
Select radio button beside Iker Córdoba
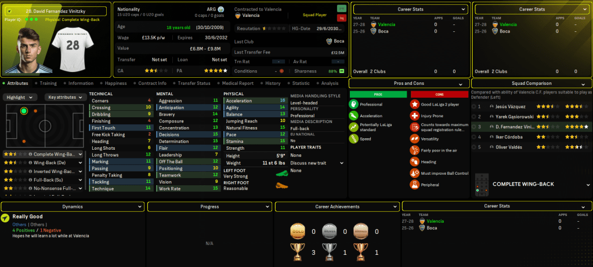point(474,137)
